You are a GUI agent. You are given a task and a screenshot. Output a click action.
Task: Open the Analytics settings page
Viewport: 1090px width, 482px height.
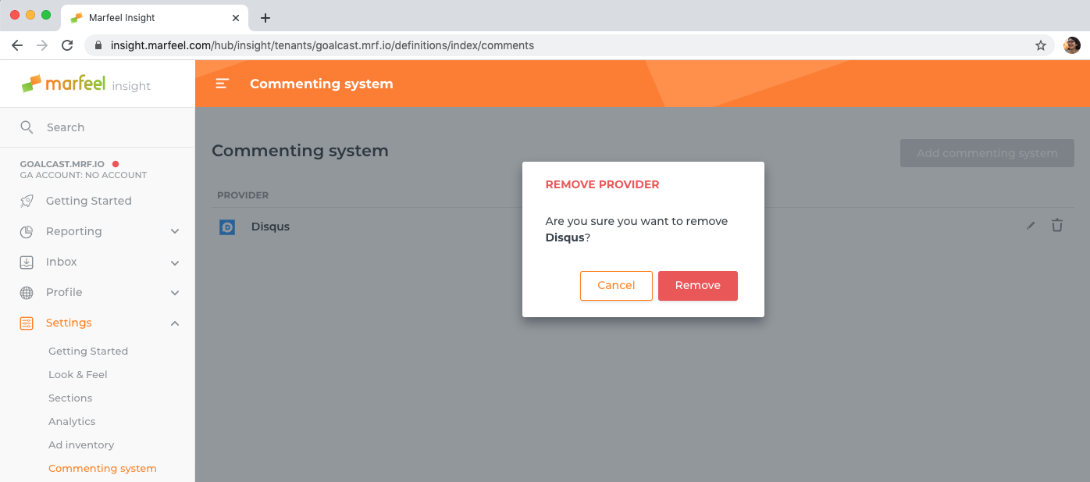[72, 421]
